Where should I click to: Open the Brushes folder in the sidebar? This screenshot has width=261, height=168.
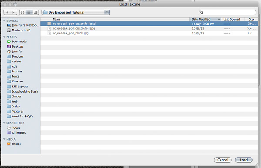[x=15, y=72]
